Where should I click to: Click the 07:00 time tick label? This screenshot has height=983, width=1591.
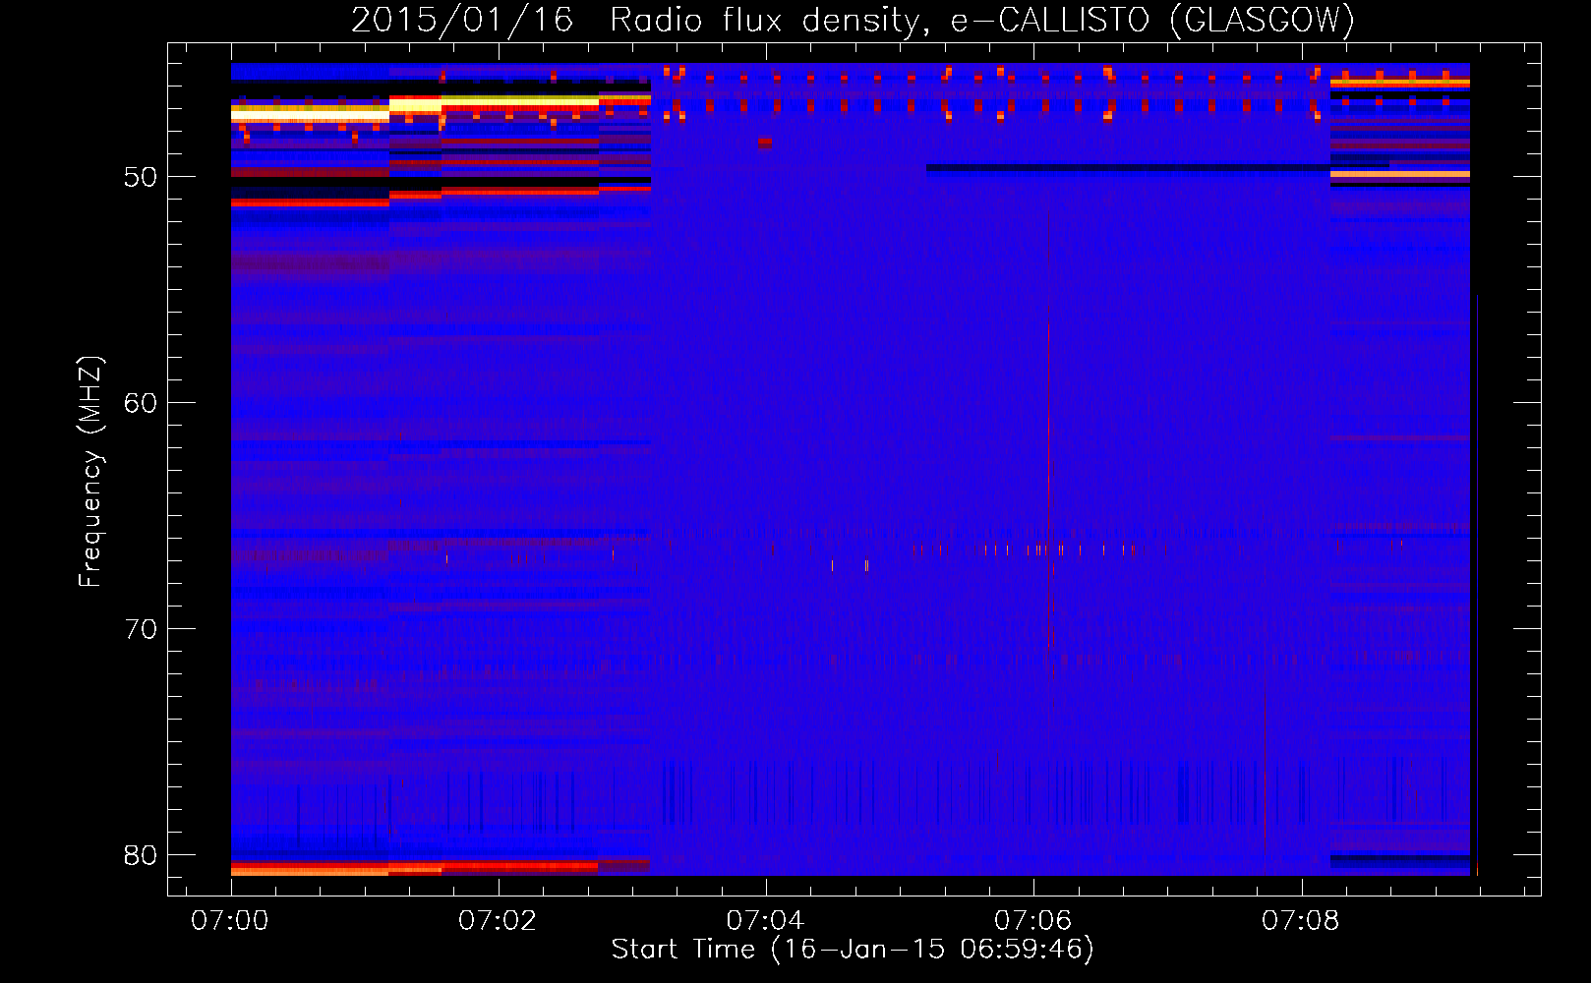pyautogui.click(x=230, y=921)
